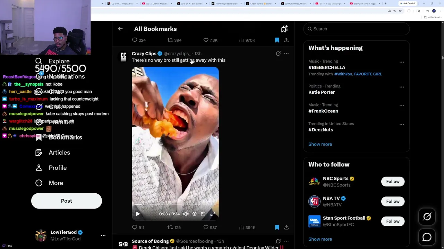The width and height of the screenshot is (444, 249).
Task: Open the add bookmark folder icon
Action: [x=284, y=29]
